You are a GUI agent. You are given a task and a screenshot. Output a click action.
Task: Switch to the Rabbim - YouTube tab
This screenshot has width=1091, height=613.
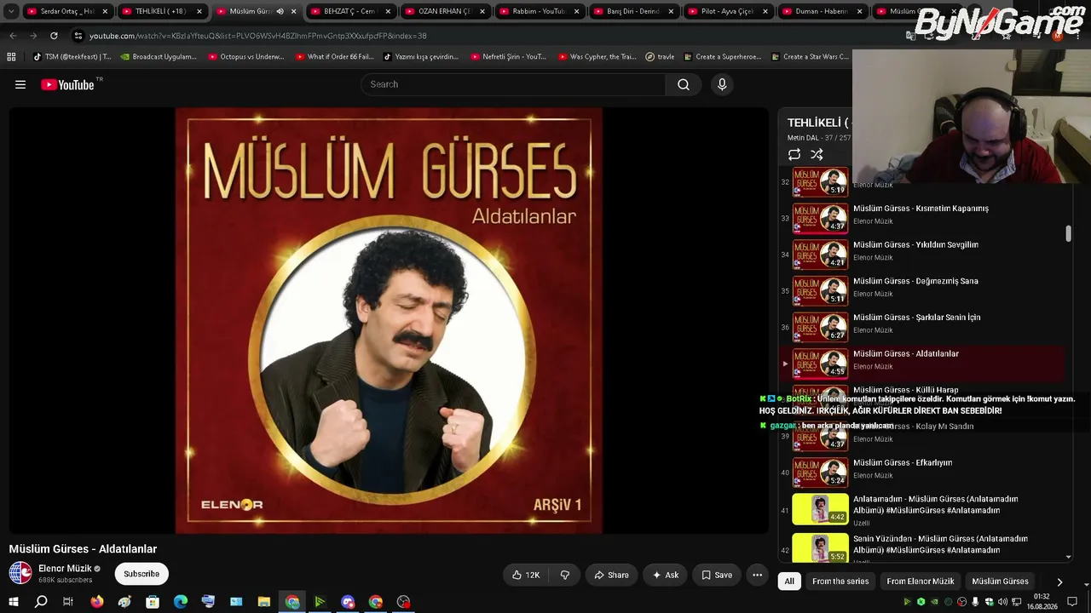pos(540,11)
